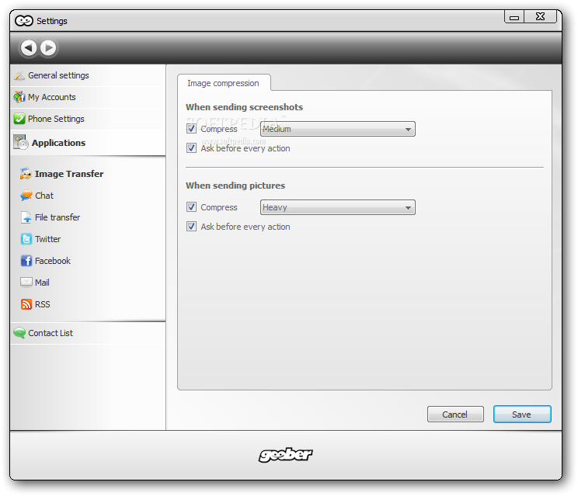Click the orange RSS feed icon

coord(26,304)
